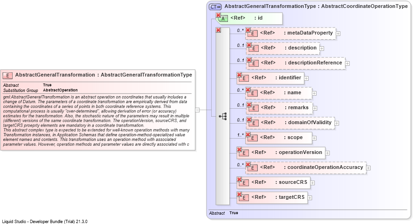
Task: Click the E icon of metaDataProperty element
Action: (253, 34)
